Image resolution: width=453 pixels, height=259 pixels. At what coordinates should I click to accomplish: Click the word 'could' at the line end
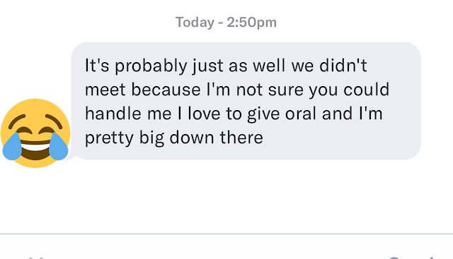[x=367, y=90]
